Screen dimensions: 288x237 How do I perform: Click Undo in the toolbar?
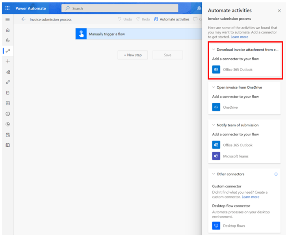click(x=125, y=19)
